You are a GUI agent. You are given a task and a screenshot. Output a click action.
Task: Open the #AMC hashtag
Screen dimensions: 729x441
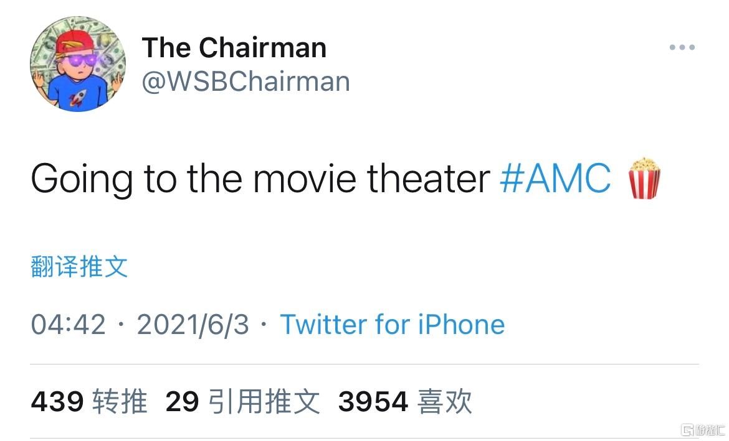pos(555,179)
